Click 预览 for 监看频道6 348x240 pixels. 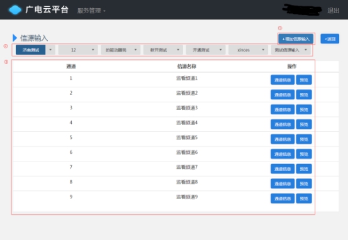tap(304, 154)
